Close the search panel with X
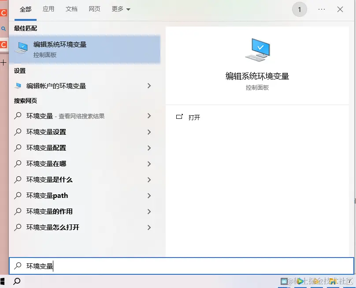Image resolution: width=356 pixels, height=288 pixels. pos(340,9)
